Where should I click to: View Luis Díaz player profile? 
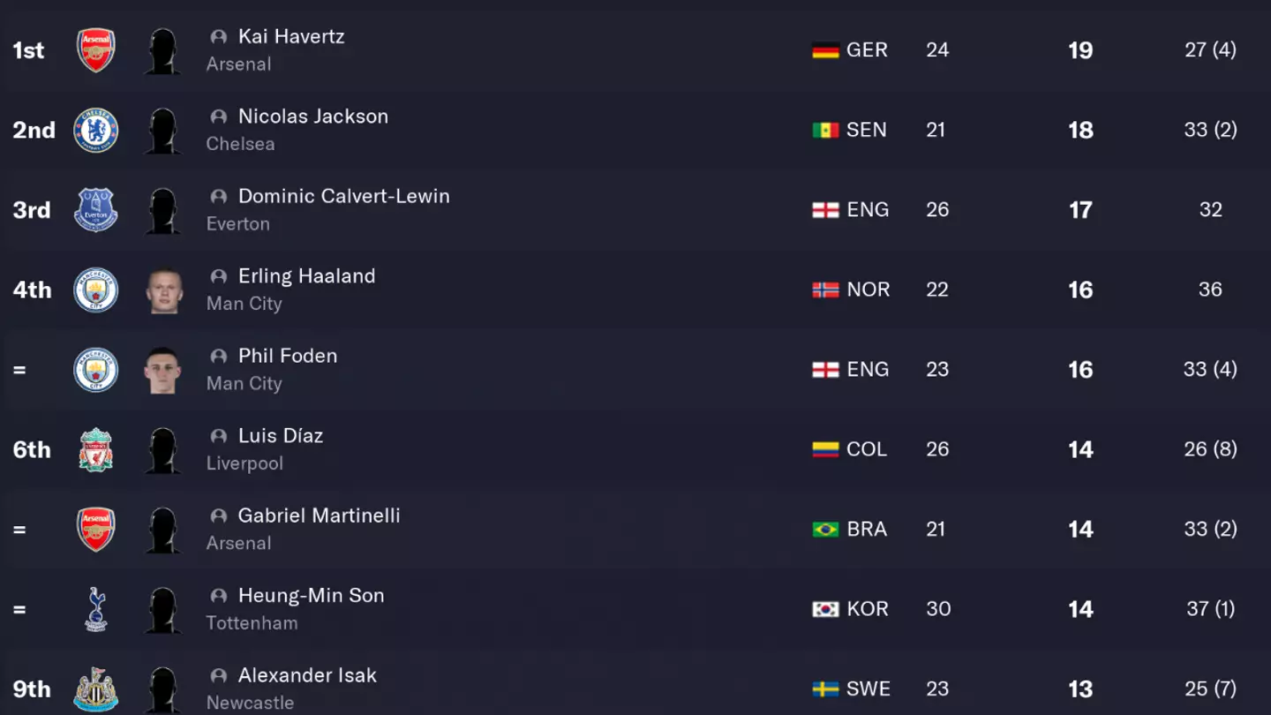(x=281, y=436)
